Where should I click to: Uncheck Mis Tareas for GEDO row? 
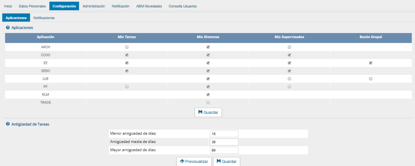pyautogui.click(x=127, y=71)
